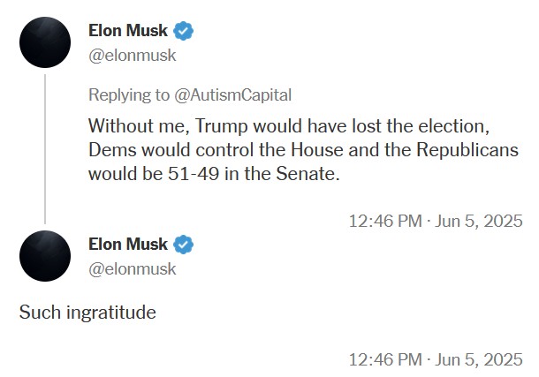Click 'Jun 5, 2025' date on the bottom tweet
Screen dimensions: 539x377
point(479,359)
